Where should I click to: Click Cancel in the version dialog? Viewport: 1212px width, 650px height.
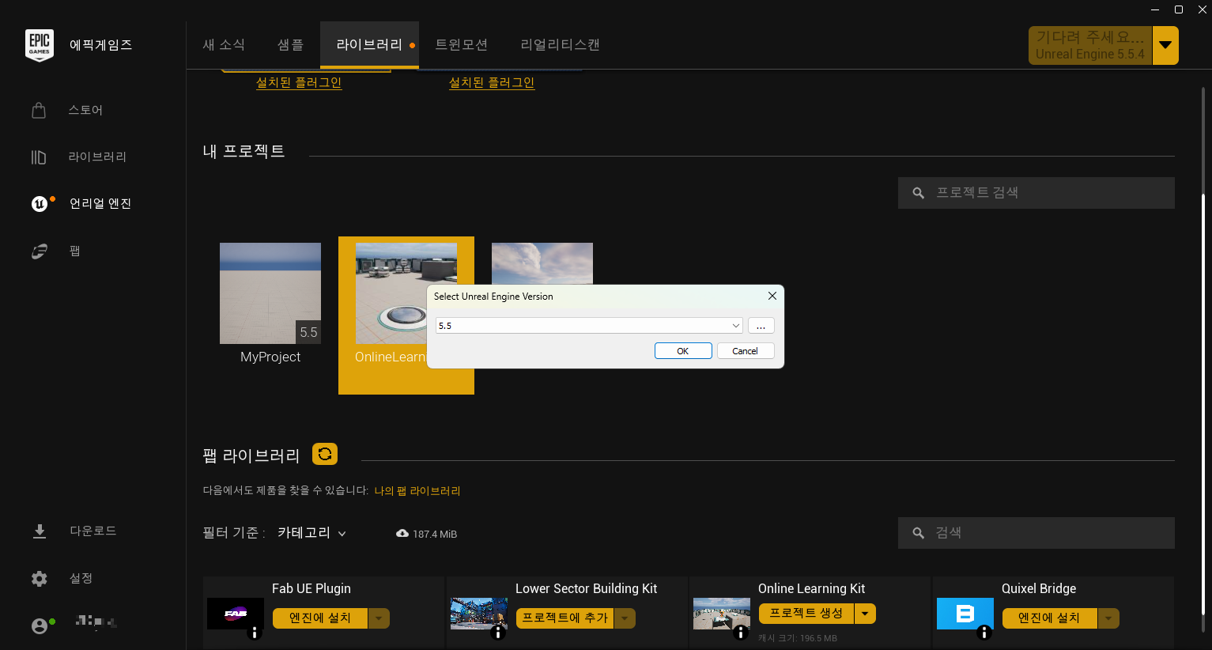tap(745, 351)
